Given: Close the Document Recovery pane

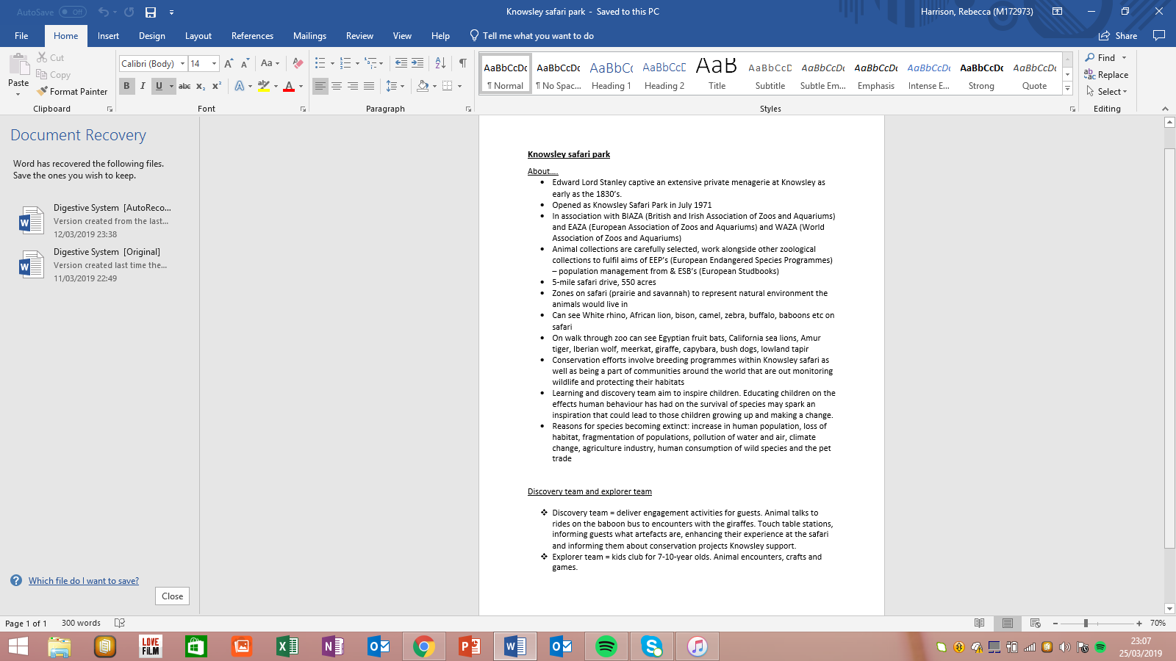Looking at the screenshot, I should point(173,596).
